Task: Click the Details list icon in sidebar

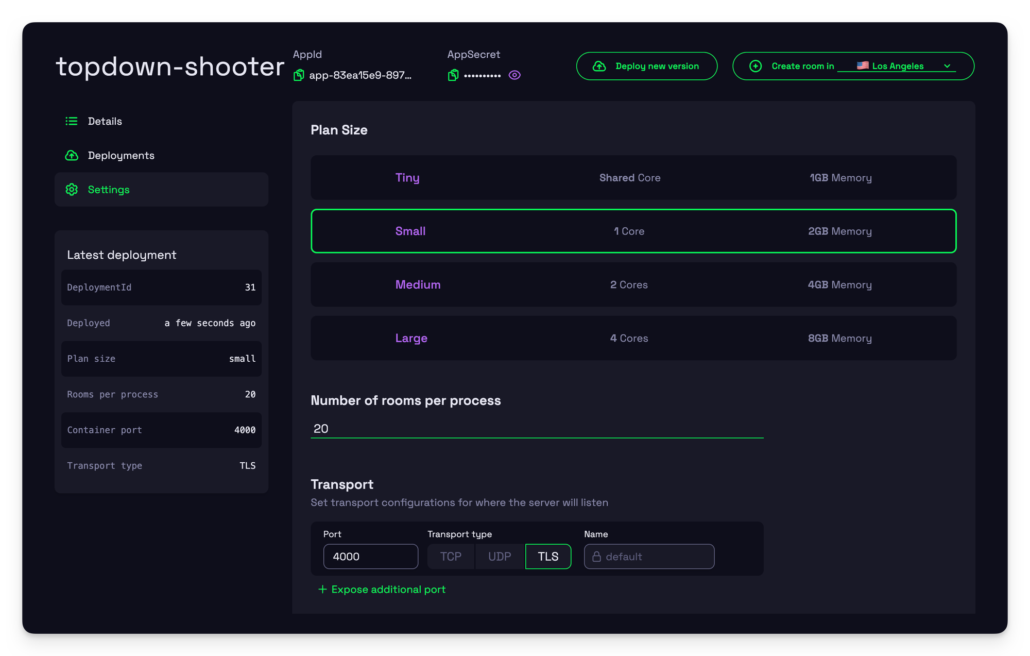Action: [72, 121]
